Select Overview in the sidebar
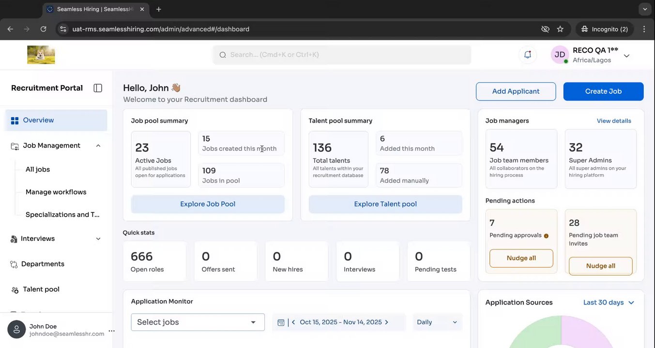 click(x=56, y=120)
